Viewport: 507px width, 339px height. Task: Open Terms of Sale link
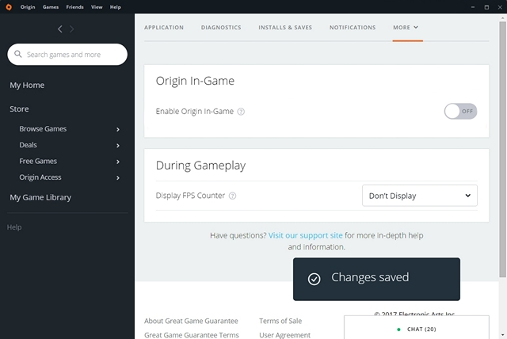pos(280,321)
